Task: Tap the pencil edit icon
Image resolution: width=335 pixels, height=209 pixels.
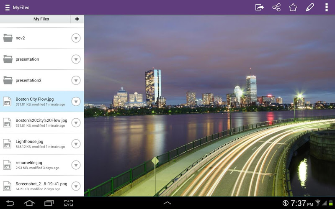Action: coord(310,8)
